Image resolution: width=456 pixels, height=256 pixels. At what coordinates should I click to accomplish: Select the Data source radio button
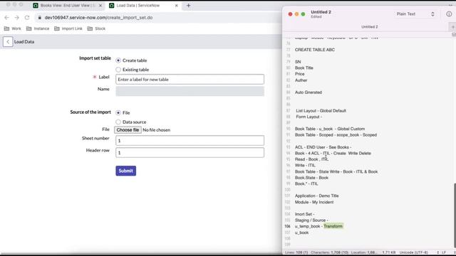point(118,122)
